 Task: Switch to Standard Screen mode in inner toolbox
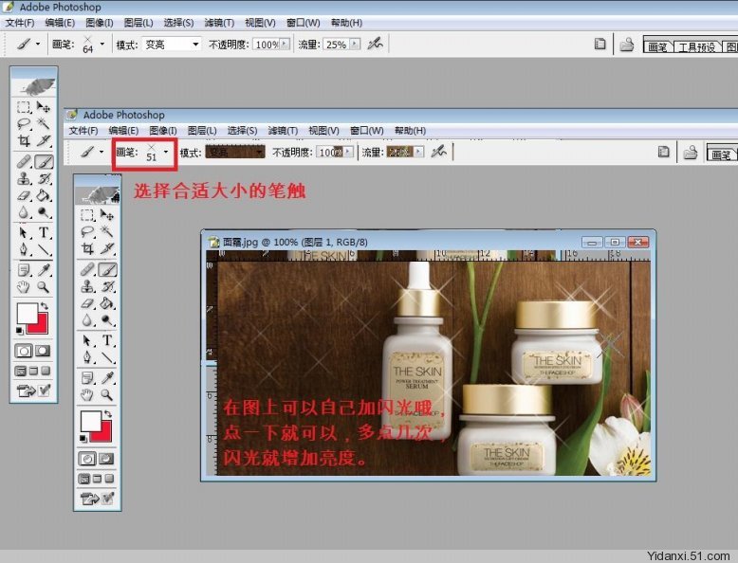(x=84, y=479)
